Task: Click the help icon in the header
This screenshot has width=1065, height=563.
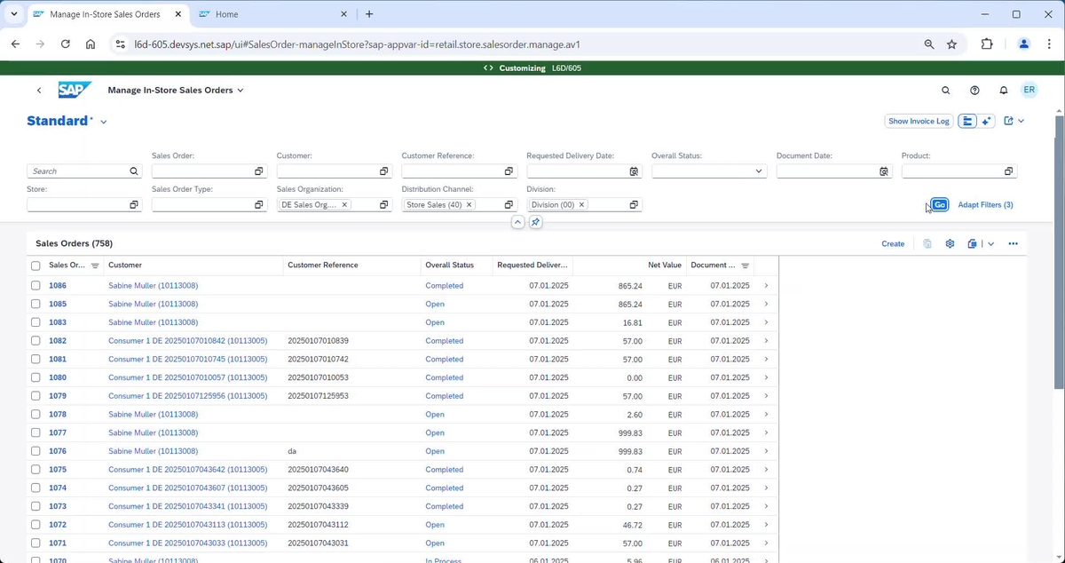Action: click(974, 90)
